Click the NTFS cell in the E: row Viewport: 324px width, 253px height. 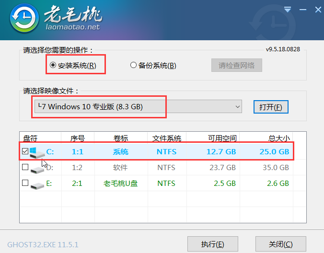pyautogui.click(x=166, y=184)
